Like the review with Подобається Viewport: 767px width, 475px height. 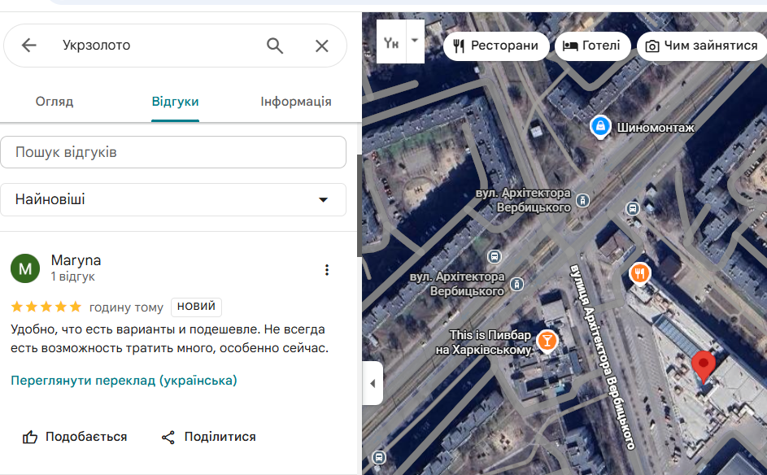point(74,437)
